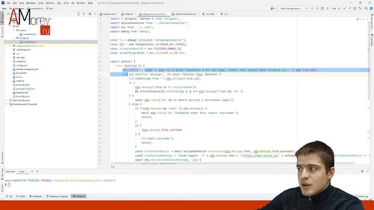Click the Git update project arrow icon

coord(340,8)
